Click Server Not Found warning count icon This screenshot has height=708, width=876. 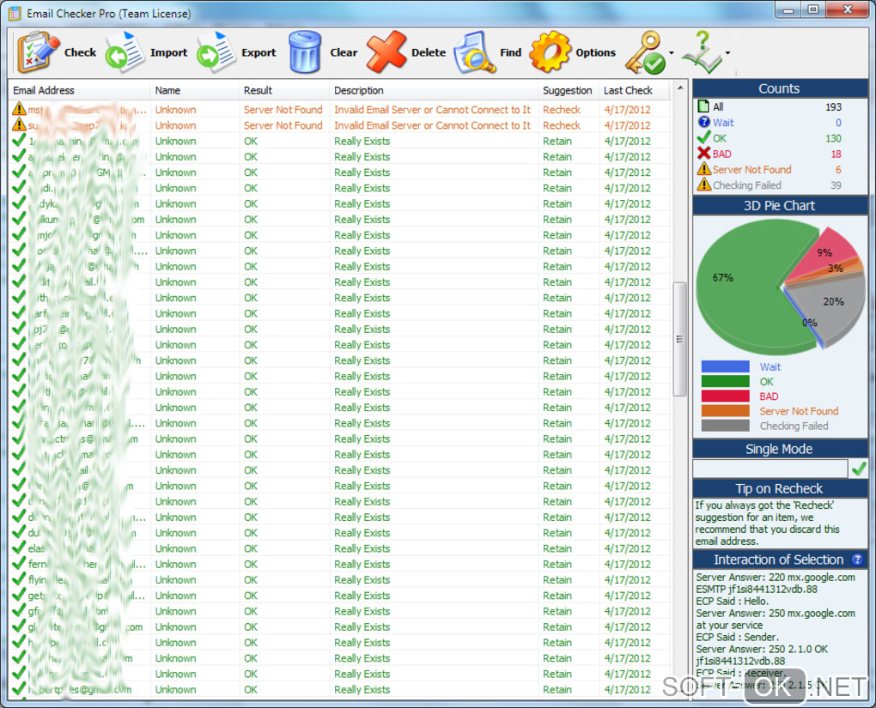point(704,168)
